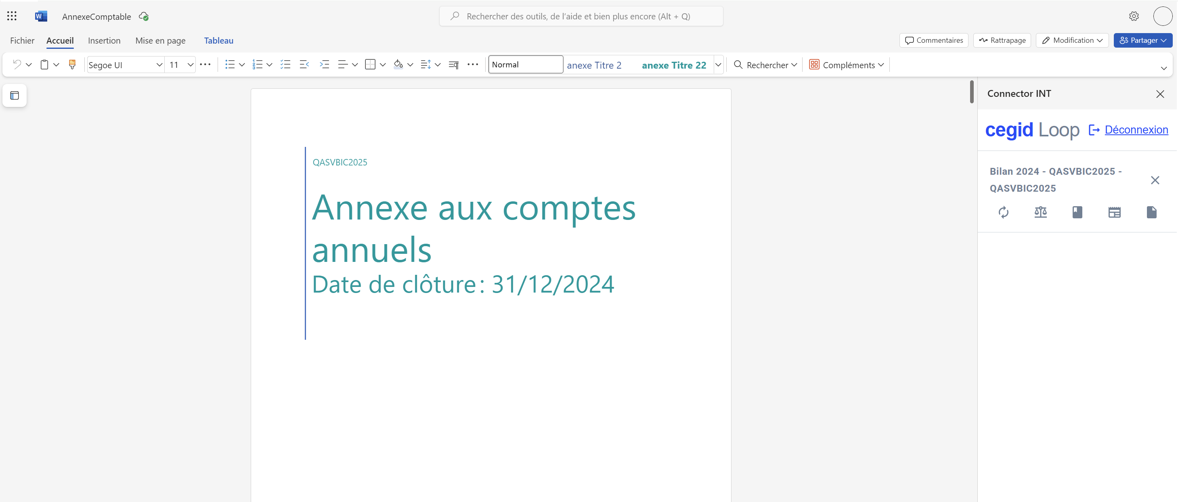
Task: Open the table icon in connector
Action: [1115, 212]
